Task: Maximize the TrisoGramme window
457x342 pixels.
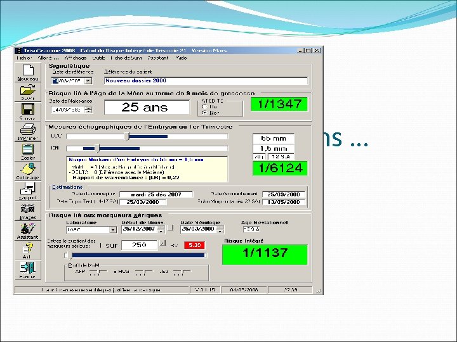Action: pyautogui.click(x=308, y=51)
